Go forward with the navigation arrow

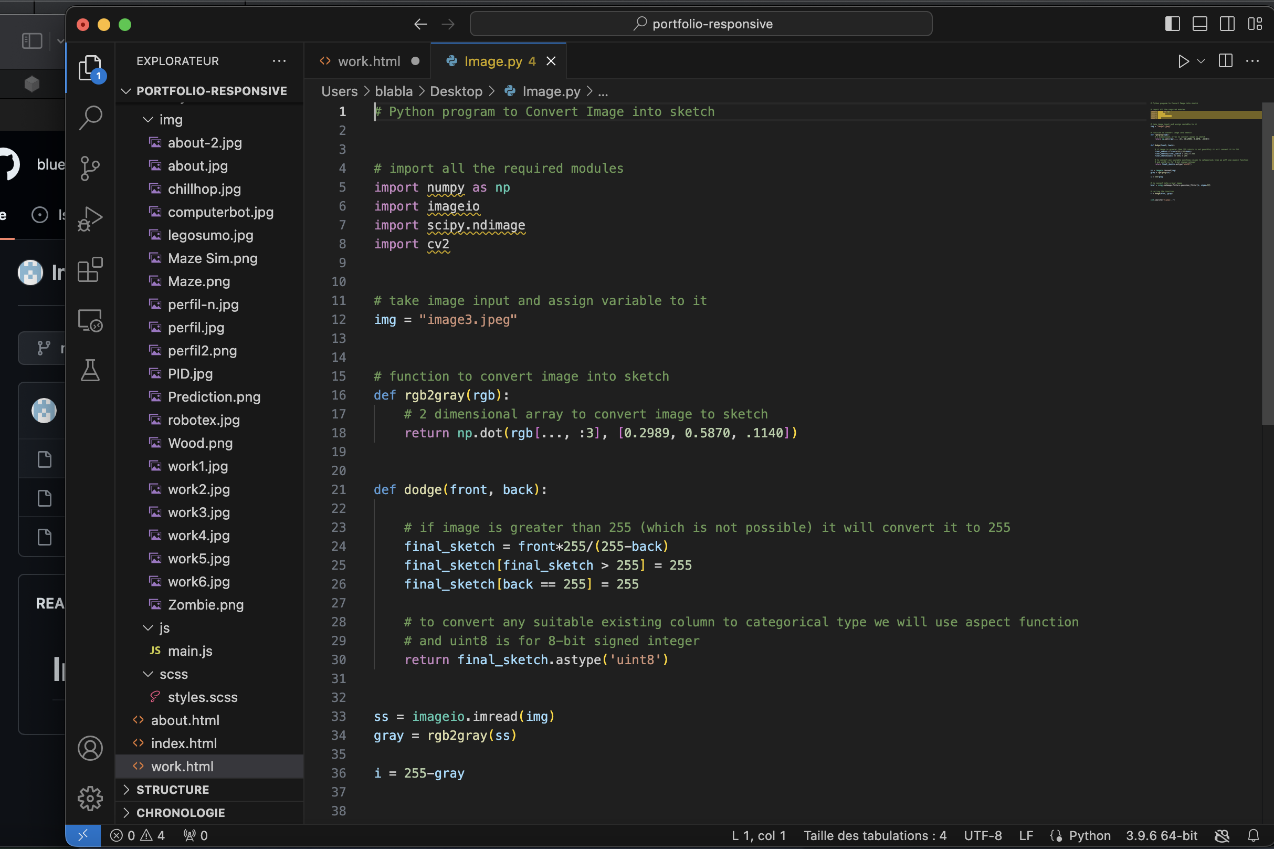coord(448,24)
